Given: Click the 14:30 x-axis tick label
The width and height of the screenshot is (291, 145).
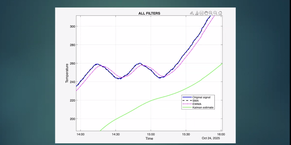Looking at the screenshot, I should 116,134.
